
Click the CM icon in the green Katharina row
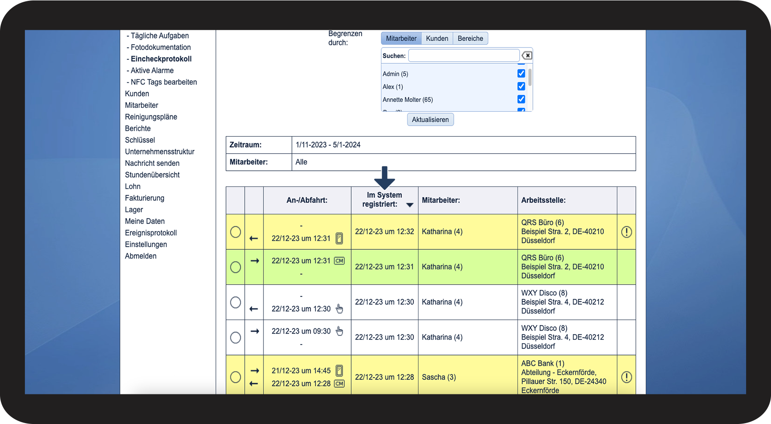pyautogui.click(x=339, y=261)
